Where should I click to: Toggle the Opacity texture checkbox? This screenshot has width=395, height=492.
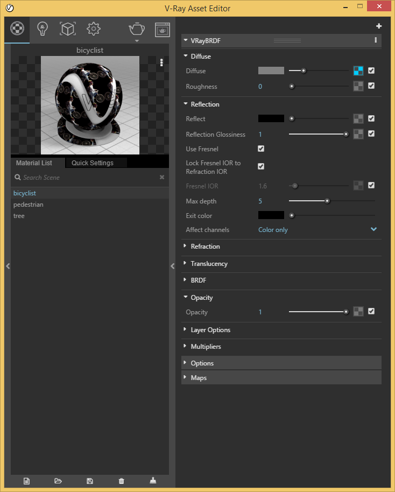pos(371,311)
